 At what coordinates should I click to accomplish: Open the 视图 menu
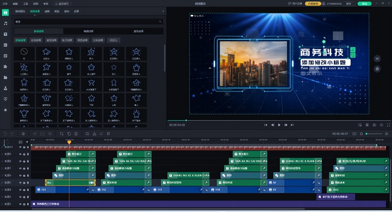(35, 4)
